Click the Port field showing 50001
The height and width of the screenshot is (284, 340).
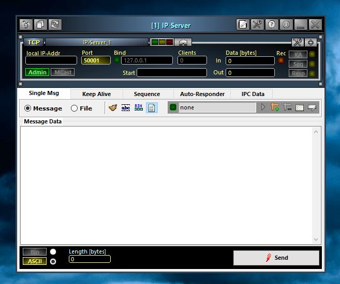pos(96,60)
